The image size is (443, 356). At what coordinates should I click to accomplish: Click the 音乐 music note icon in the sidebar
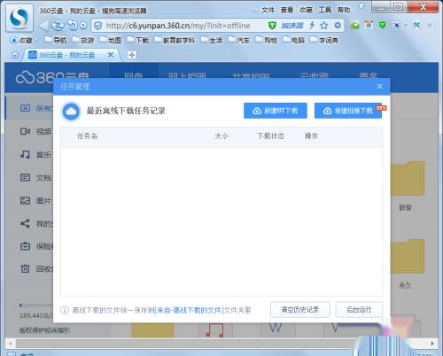(x=25, y=154)
